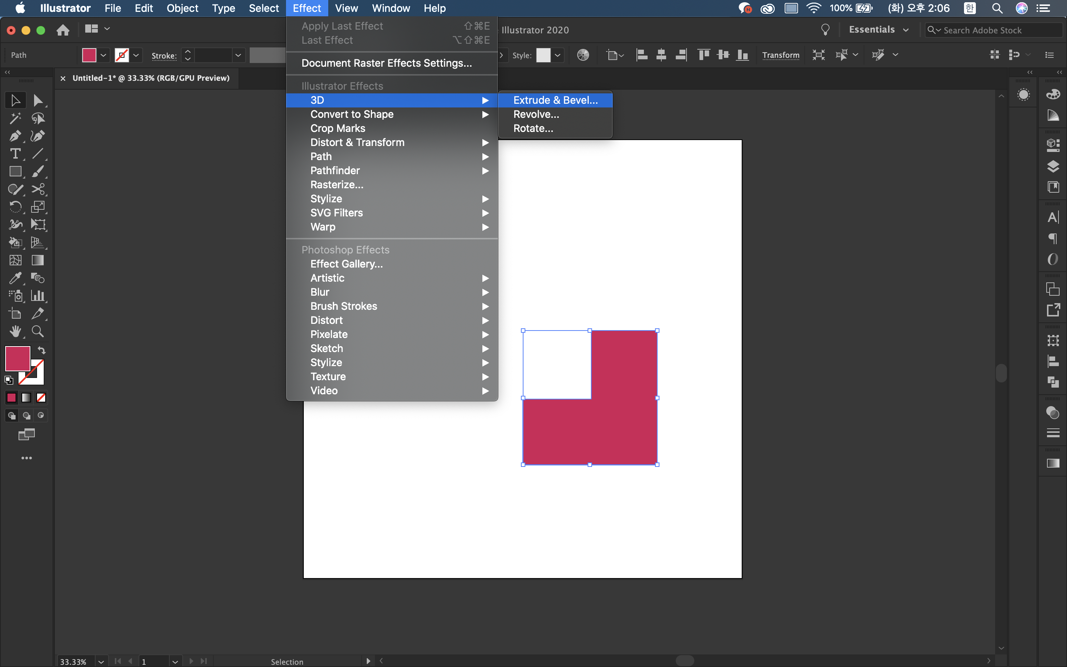Set the fill to None
Viewport: 1067px width, 667px height.
pos(41,398)
